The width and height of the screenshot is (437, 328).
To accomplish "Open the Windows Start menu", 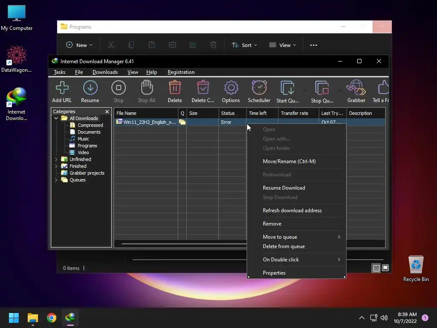I will [x=14, y=318].
